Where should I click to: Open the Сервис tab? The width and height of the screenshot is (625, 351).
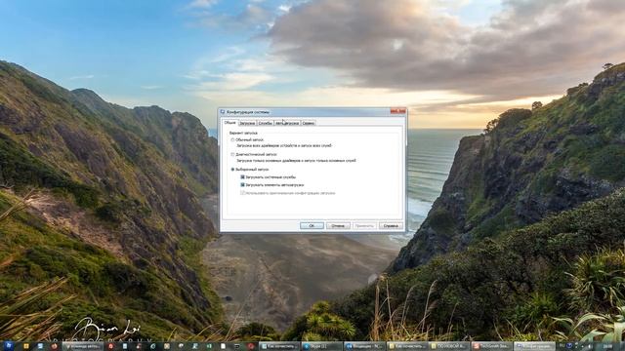[309, 123]
